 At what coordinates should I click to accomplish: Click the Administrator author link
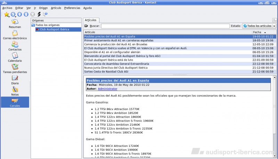(x=107, y=89)
